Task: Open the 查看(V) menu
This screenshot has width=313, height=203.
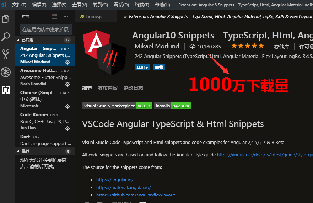Action: [x=80, y=5]
